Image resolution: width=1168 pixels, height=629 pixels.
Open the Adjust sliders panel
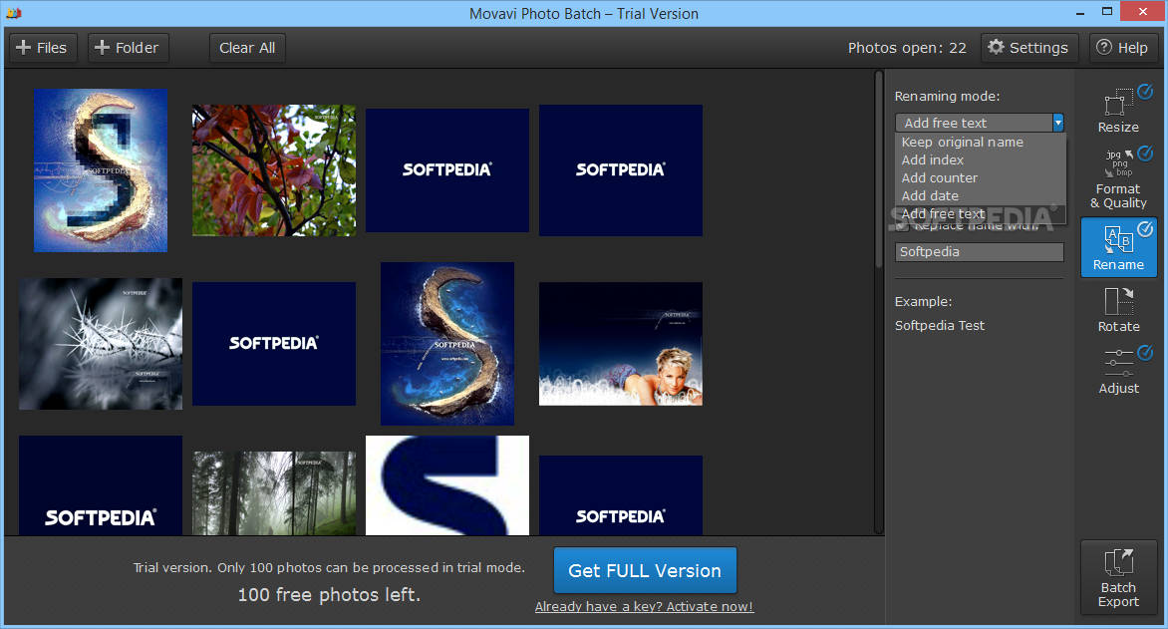point(1118,371)
